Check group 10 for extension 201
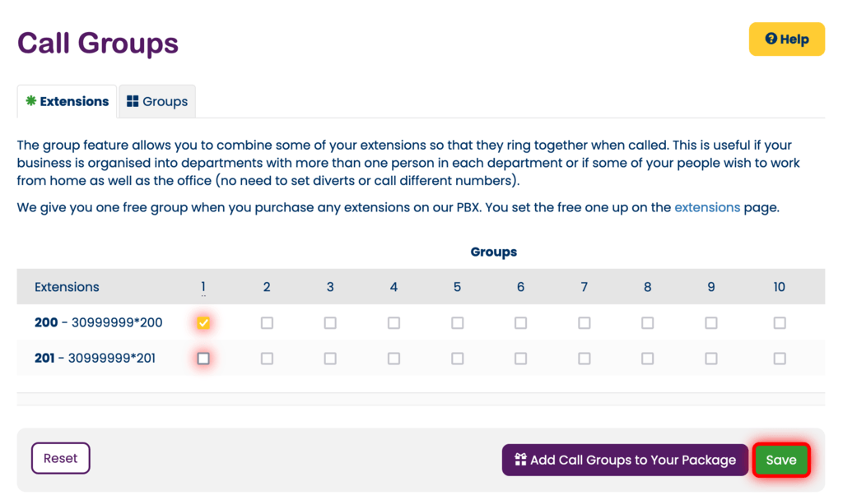 tap(779, 359)
